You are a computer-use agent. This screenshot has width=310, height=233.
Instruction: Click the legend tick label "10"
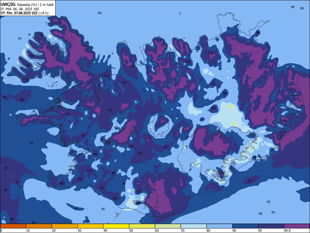pos(28,231)
